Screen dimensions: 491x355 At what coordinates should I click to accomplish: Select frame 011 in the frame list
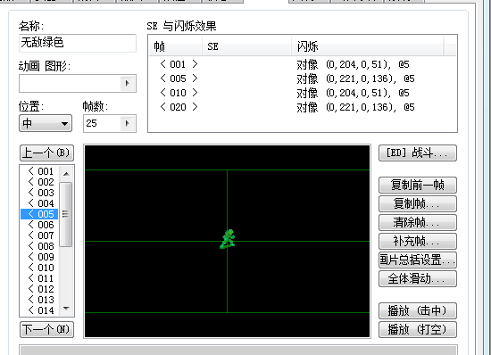(39, 278)
